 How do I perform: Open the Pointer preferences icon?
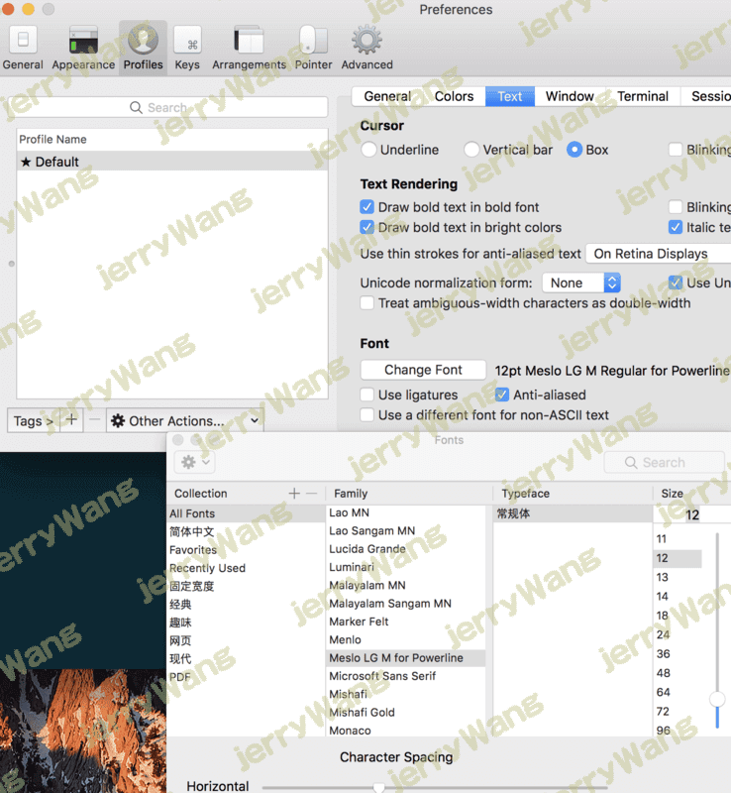click(313, 41)
